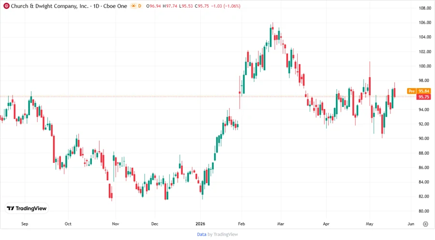Click the '88.00' price axis label
The height and width of the screenshot is (240, 435).
[x=425, y=153]
